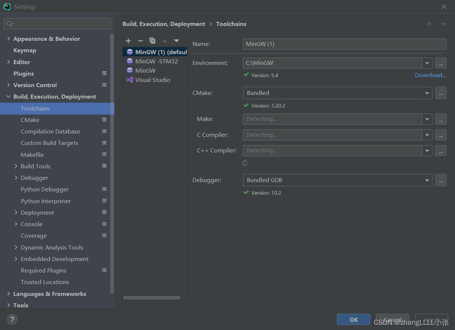The width and height of the screenshot is (455, 330).
Task: Expand Appearance & Behavior section
Action: [x=9, y=39]
